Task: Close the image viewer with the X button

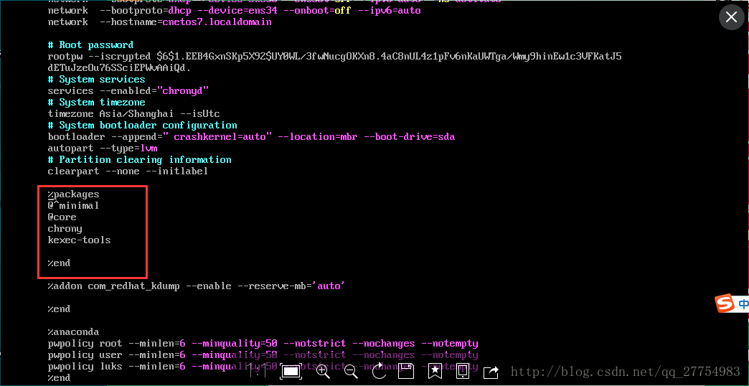Action: click(x=731, y=17)
